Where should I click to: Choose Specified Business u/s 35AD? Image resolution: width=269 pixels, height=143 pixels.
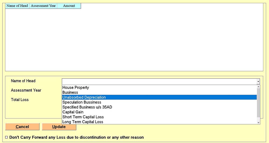point(87,107)
